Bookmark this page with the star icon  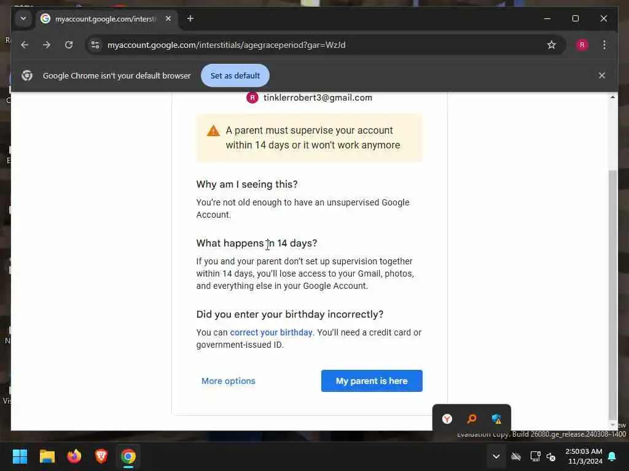click(552, 45)
